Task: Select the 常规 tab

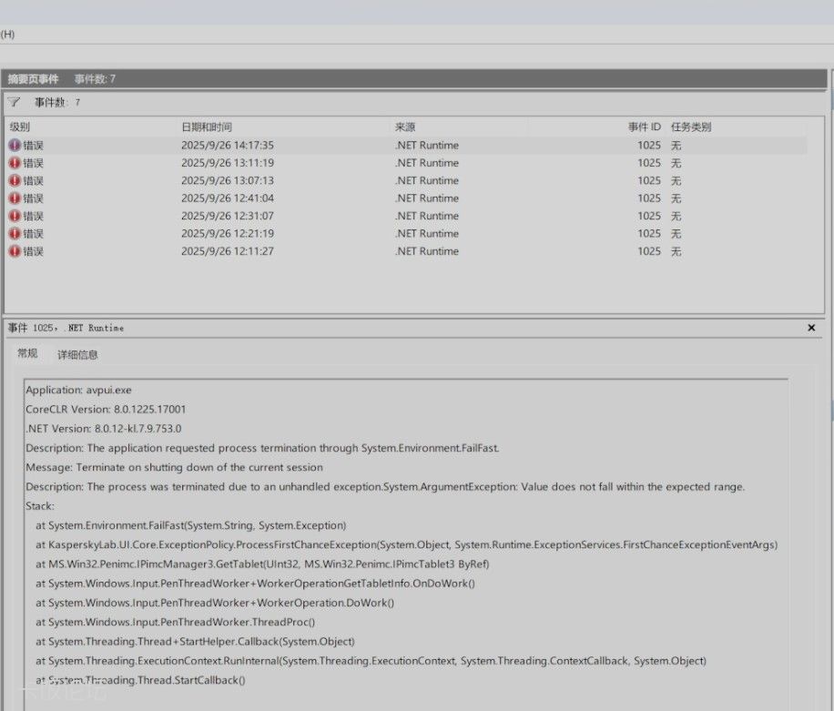Action: [27, 354]
